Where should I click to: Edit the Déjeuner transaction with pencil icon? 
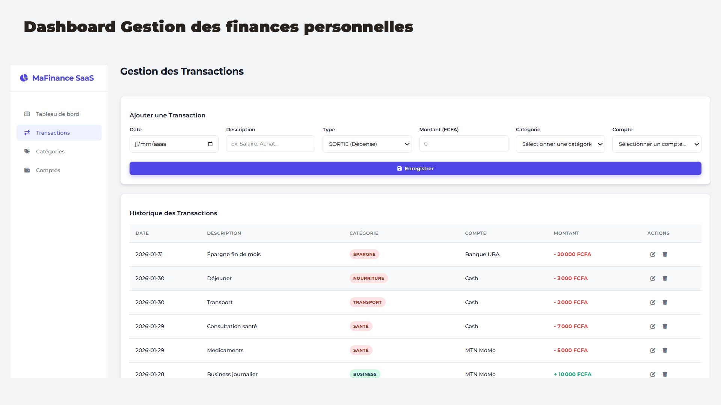(x=652, y=278)
